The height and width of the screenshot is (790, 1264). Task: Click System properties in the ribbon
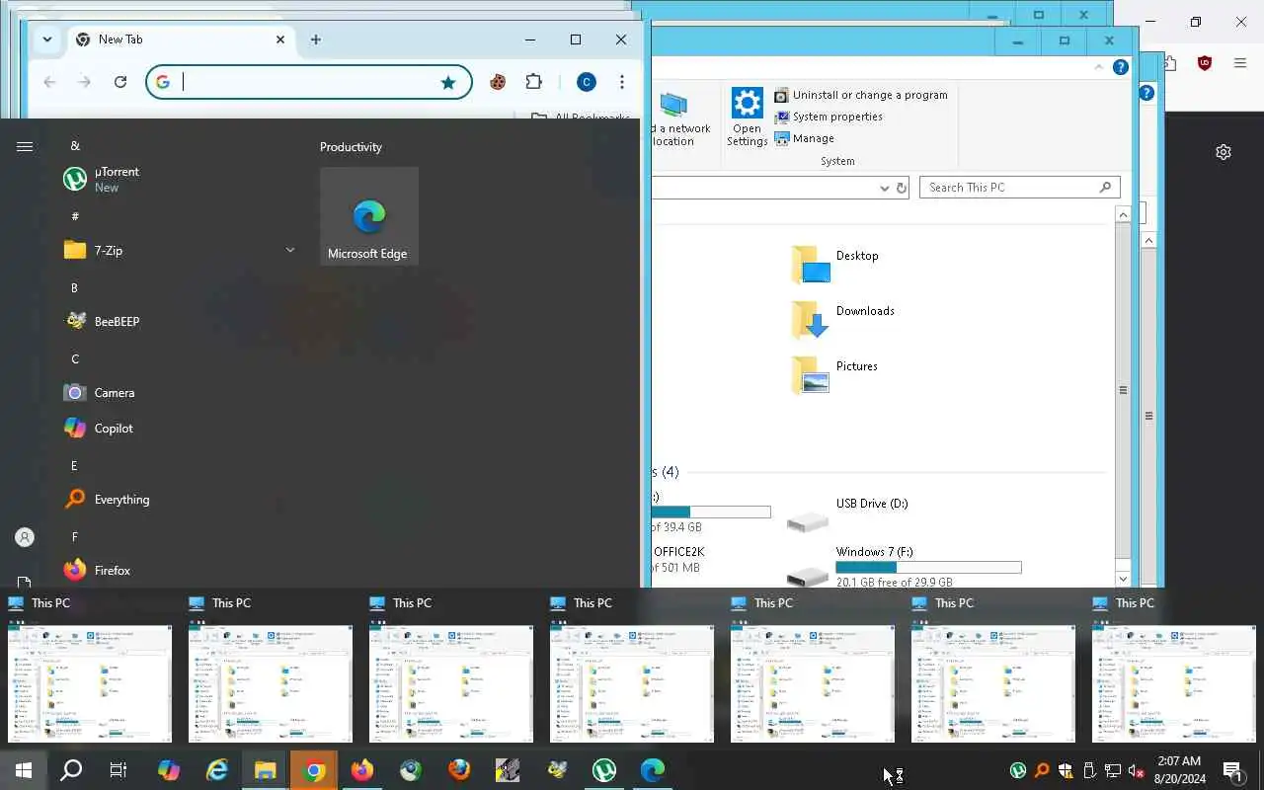pos(829,117)
